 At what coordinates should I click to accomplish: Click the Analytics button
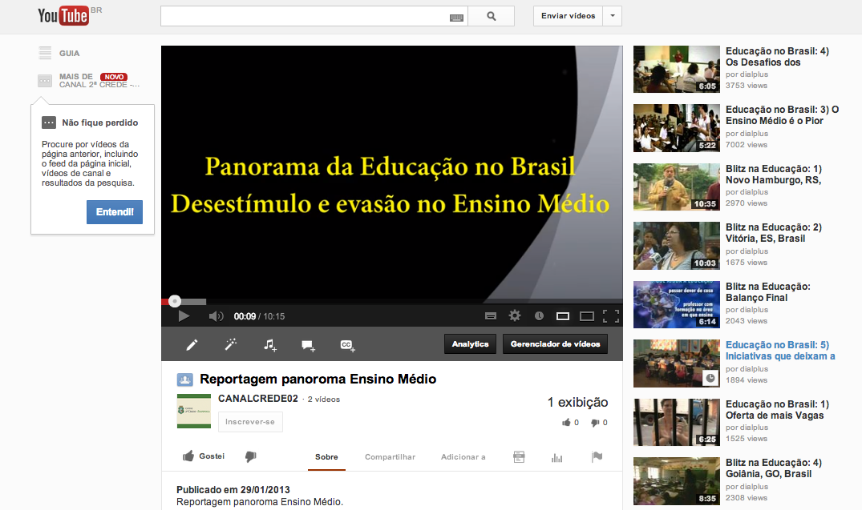470,344
